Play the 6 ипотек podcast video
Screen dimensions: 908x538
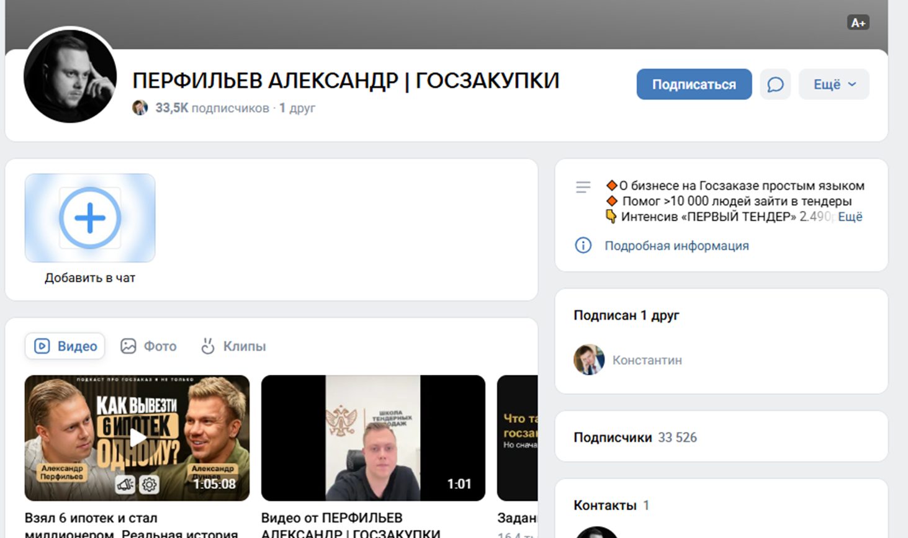coord(137,437)
